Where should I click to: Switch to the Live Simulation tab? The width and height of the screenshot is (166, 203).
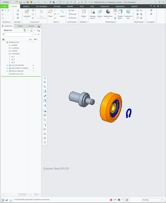[41, 6]
